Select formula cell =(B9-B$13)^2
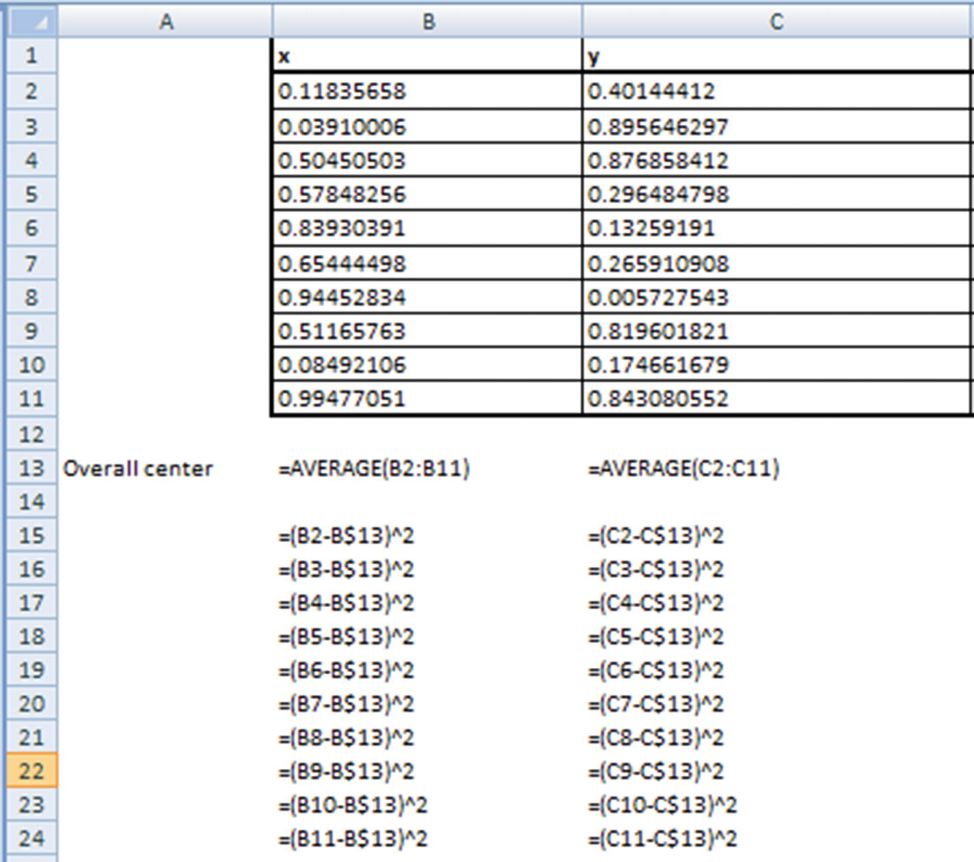 point(427,771)
